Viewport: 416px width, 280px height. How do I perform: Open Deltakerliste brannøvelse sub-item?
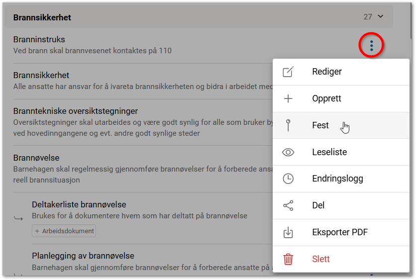[79, 204]
